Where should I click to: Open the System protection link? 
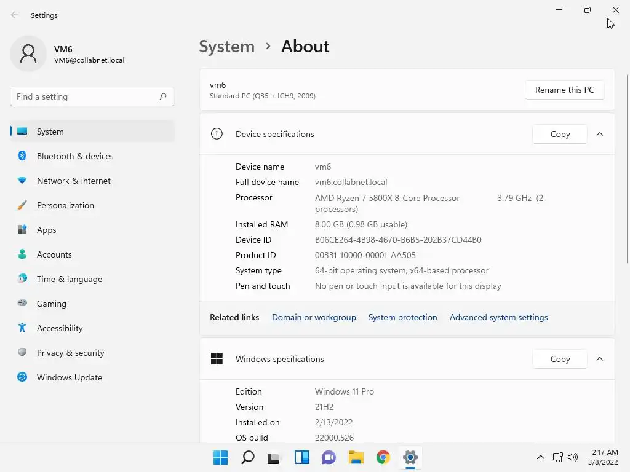click(x=402, y=317)
